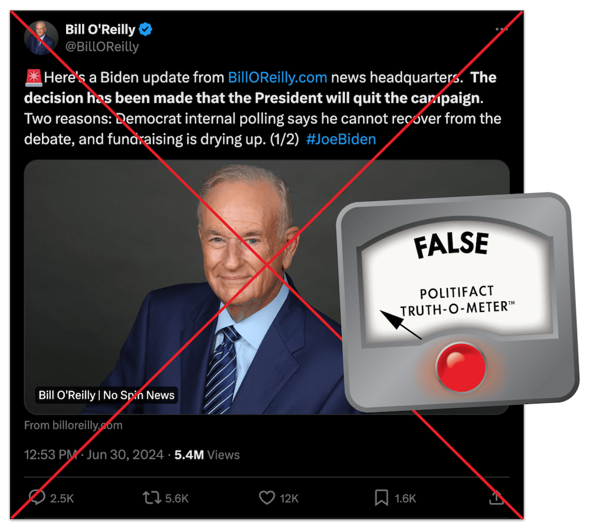590x529 pixels.
Task: Click the 5.4M Views count
Action: [x=207, y=455]
